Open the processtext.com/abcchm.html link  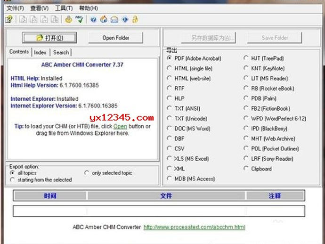pos(195,227)
